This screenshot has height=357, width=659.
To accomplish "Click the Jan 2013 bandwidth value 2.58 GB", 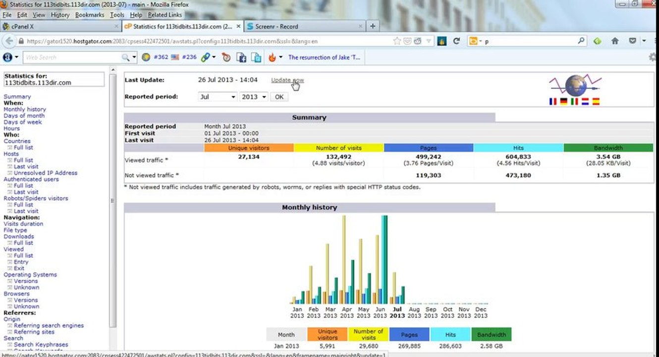I will click(x=492, y=346).
